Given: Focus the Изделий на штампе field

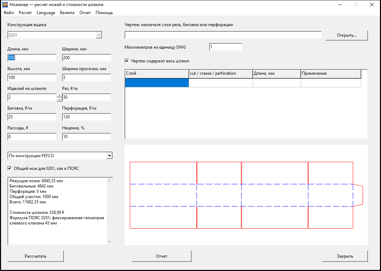Looking at the screenshot, I should point(32,97).
